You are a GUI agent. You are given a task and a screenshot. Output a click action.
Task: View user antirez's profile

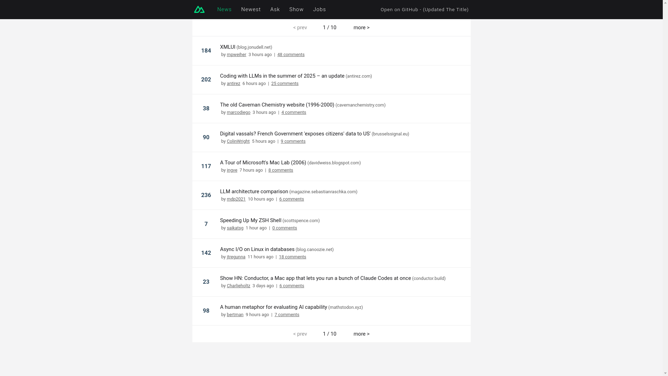[x=233, y=84]
